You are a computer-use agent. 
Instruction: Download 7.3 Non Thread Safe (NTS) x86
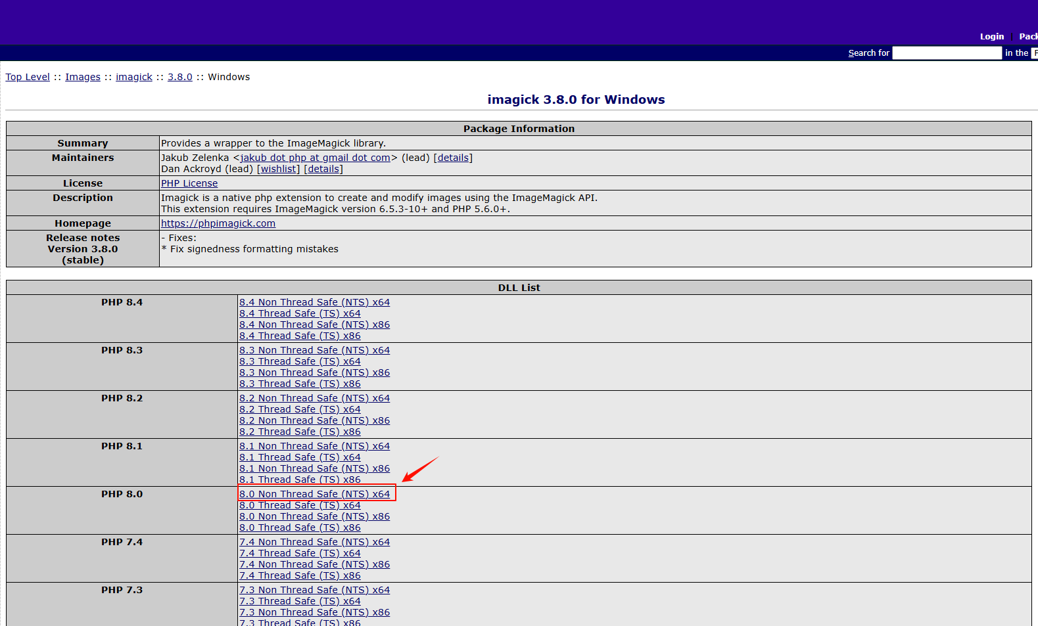click(x=314, y=612)
